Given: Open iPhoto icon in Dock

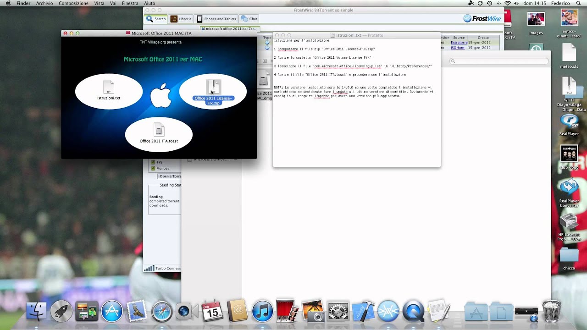Looking at the screenshot, I should pyautogui.click(x=313, y=312).
